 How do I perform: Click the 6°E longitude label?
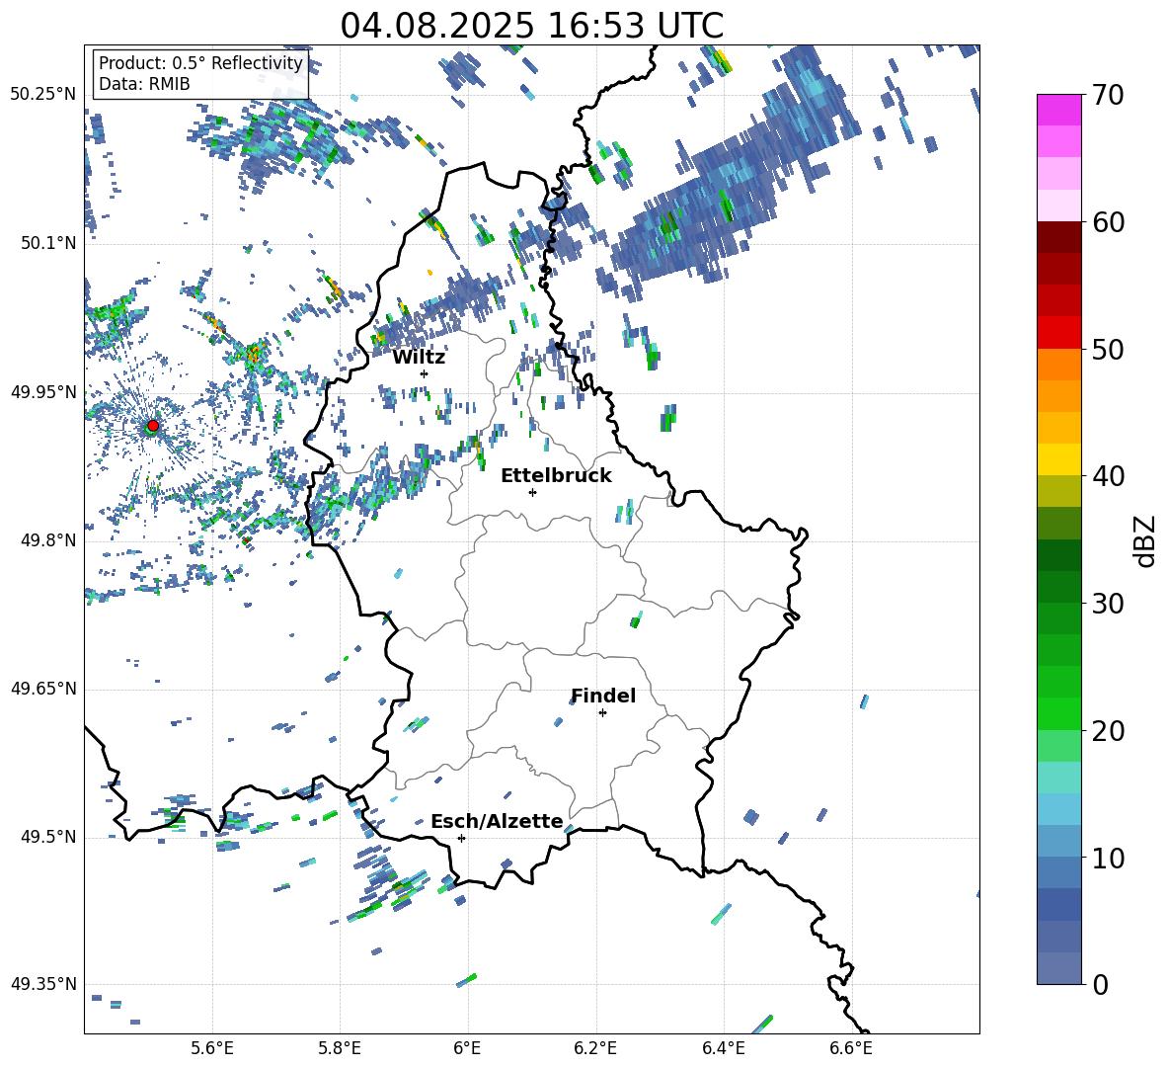tap(467, 1048)
